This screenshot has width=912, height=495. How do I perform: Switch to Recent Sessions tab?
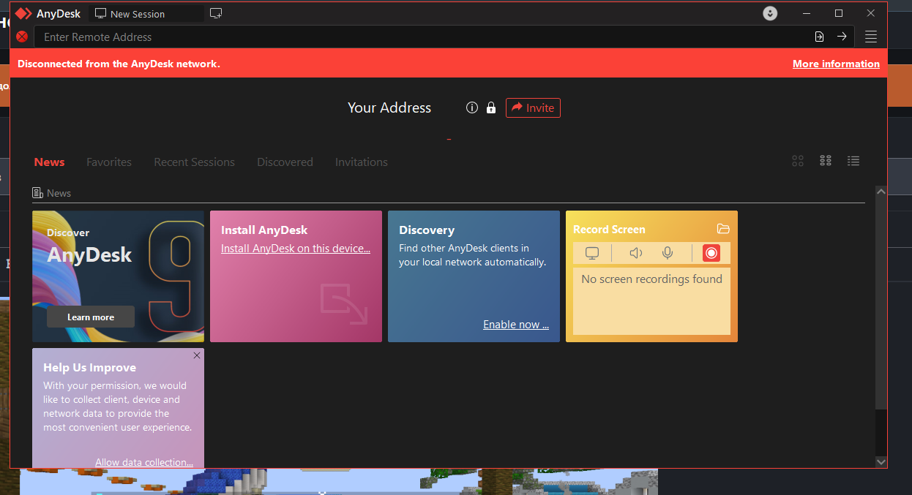tap(194, 162)
